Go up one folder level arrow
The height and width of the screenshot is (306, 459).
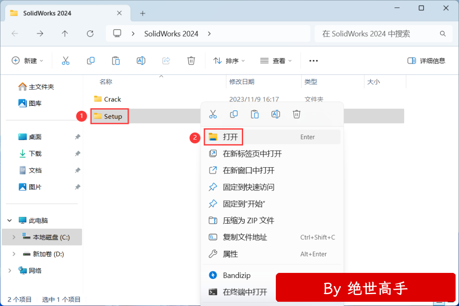coord(65,34)
